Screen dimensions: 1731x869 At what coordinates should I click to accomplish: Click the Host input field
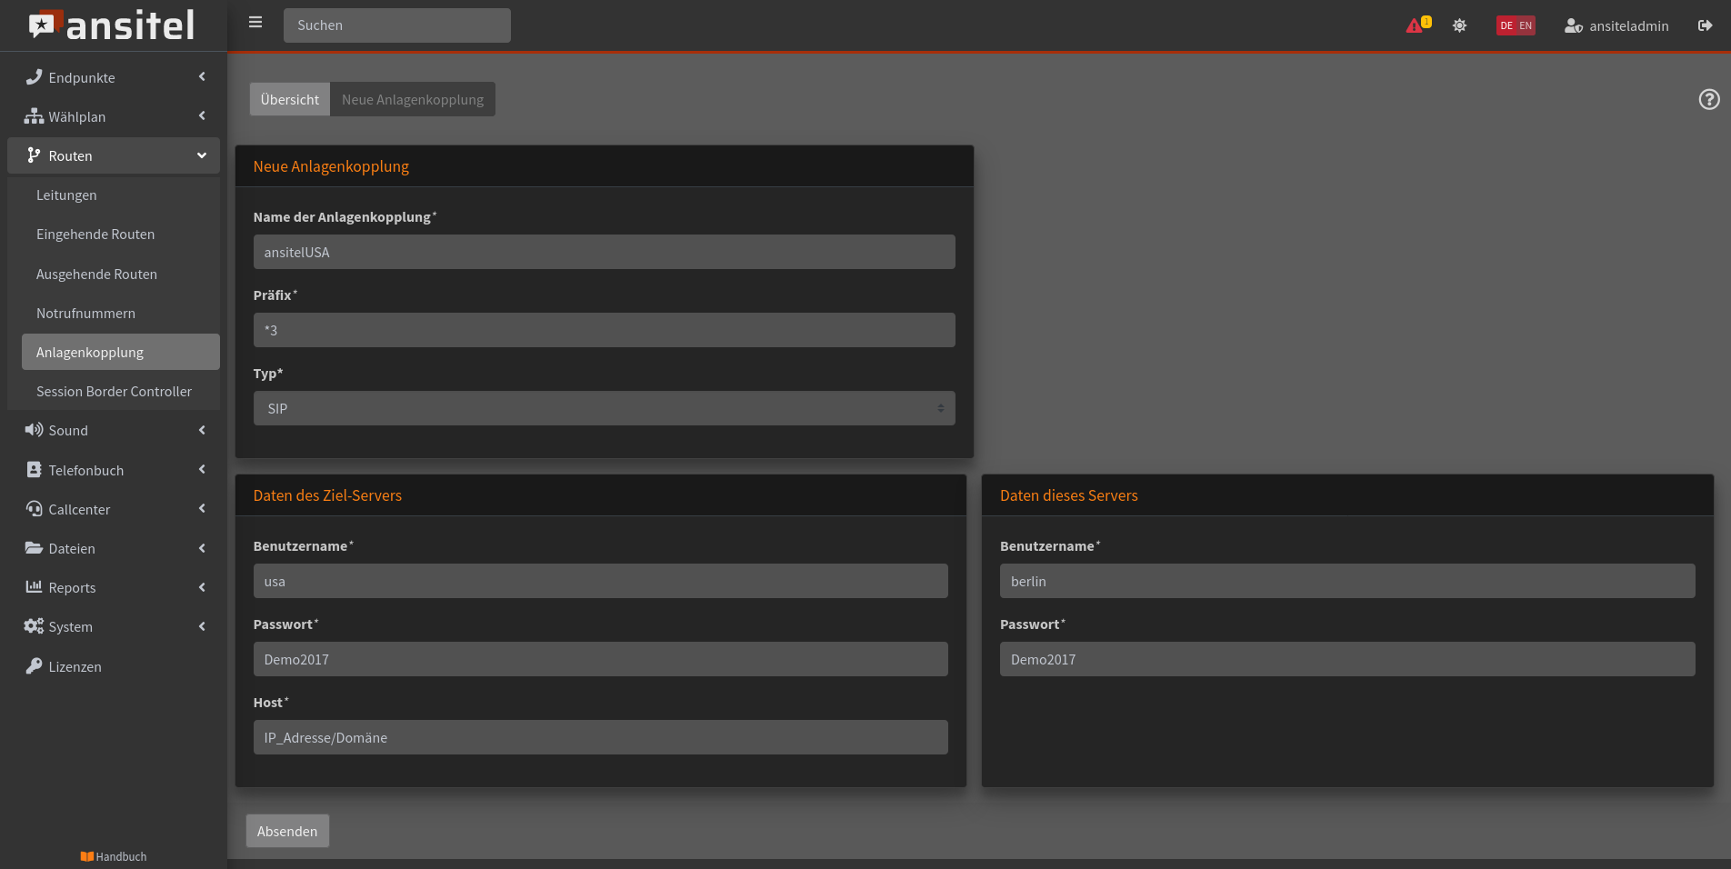tap(600, 737)
